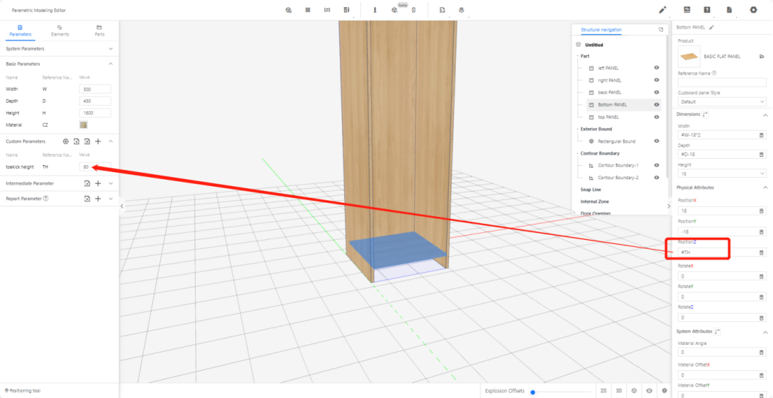Click the pencil edit icon in top toolbar
The height and width of the screenshot is (398, 773).
point(663,10)
